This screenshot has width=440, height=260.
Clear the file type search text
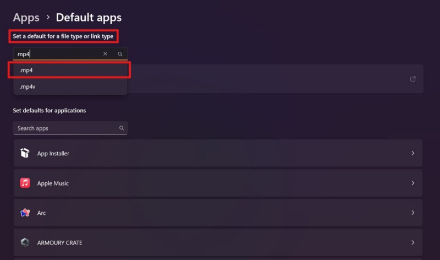tap(105, 54)
